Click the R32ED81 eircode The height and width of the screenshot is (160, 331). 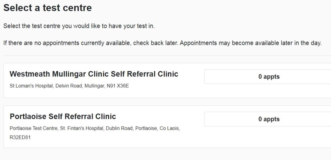pyautogui.click(x=20, y=137)
